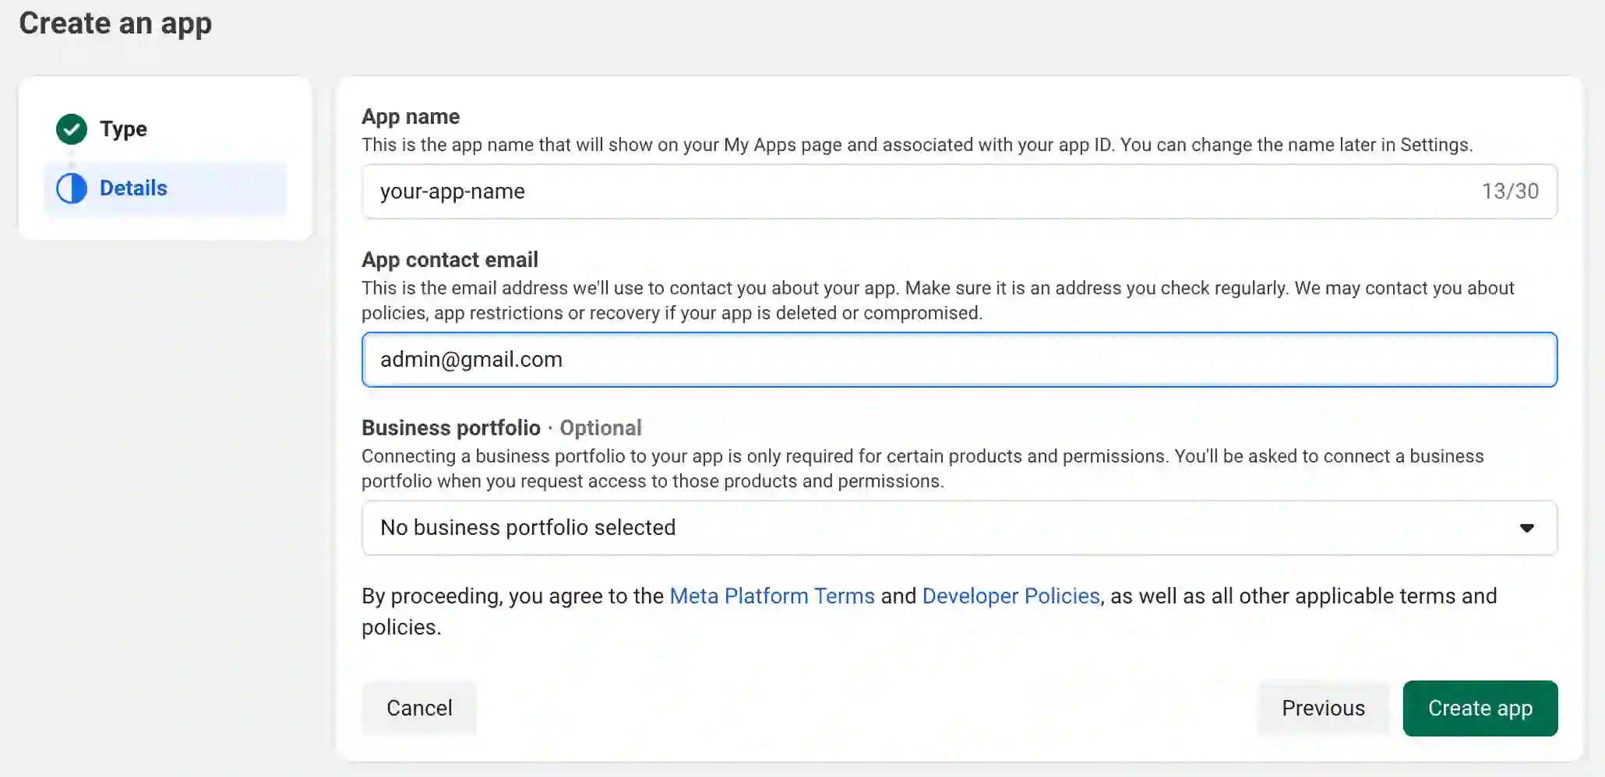Screen dimensions: 1605x777
Task: Select the Details step circle icon
Action: point(71,188)
